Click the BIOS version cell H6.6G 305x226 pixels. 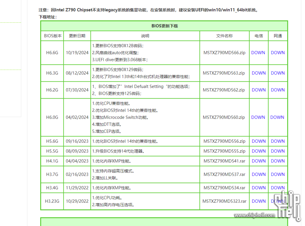(52, 53)
